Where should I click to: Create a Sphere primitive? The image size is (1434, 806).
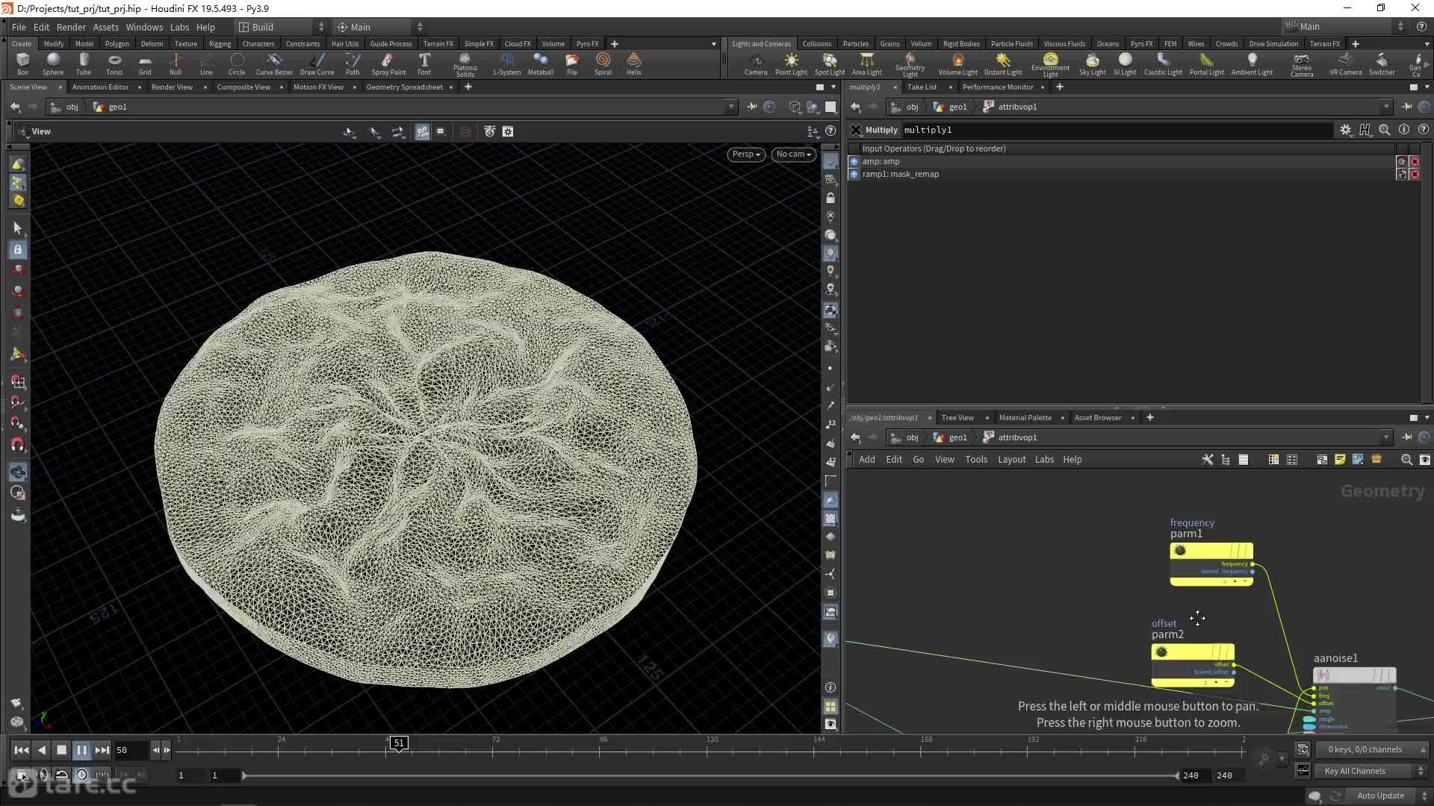52,63
